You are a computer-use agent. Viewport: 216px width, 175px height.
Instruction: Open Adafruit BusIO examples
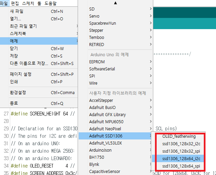pos(115,108)
